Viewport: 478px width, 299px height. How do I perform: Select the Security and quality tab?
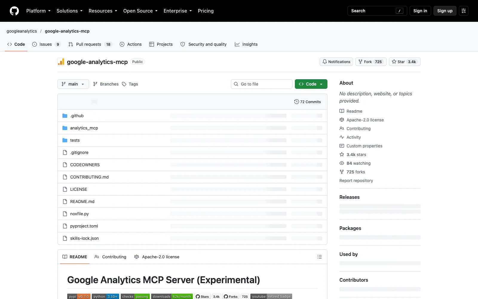point(203,44)
